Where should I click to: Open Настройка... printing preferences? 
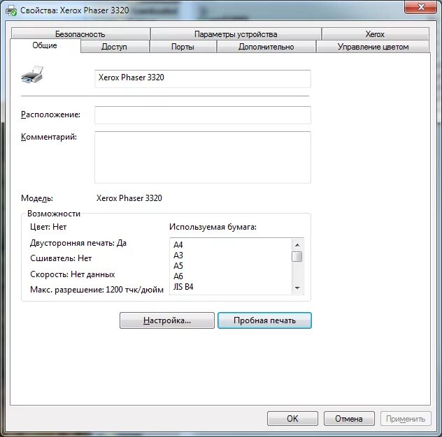coord(167,320)
